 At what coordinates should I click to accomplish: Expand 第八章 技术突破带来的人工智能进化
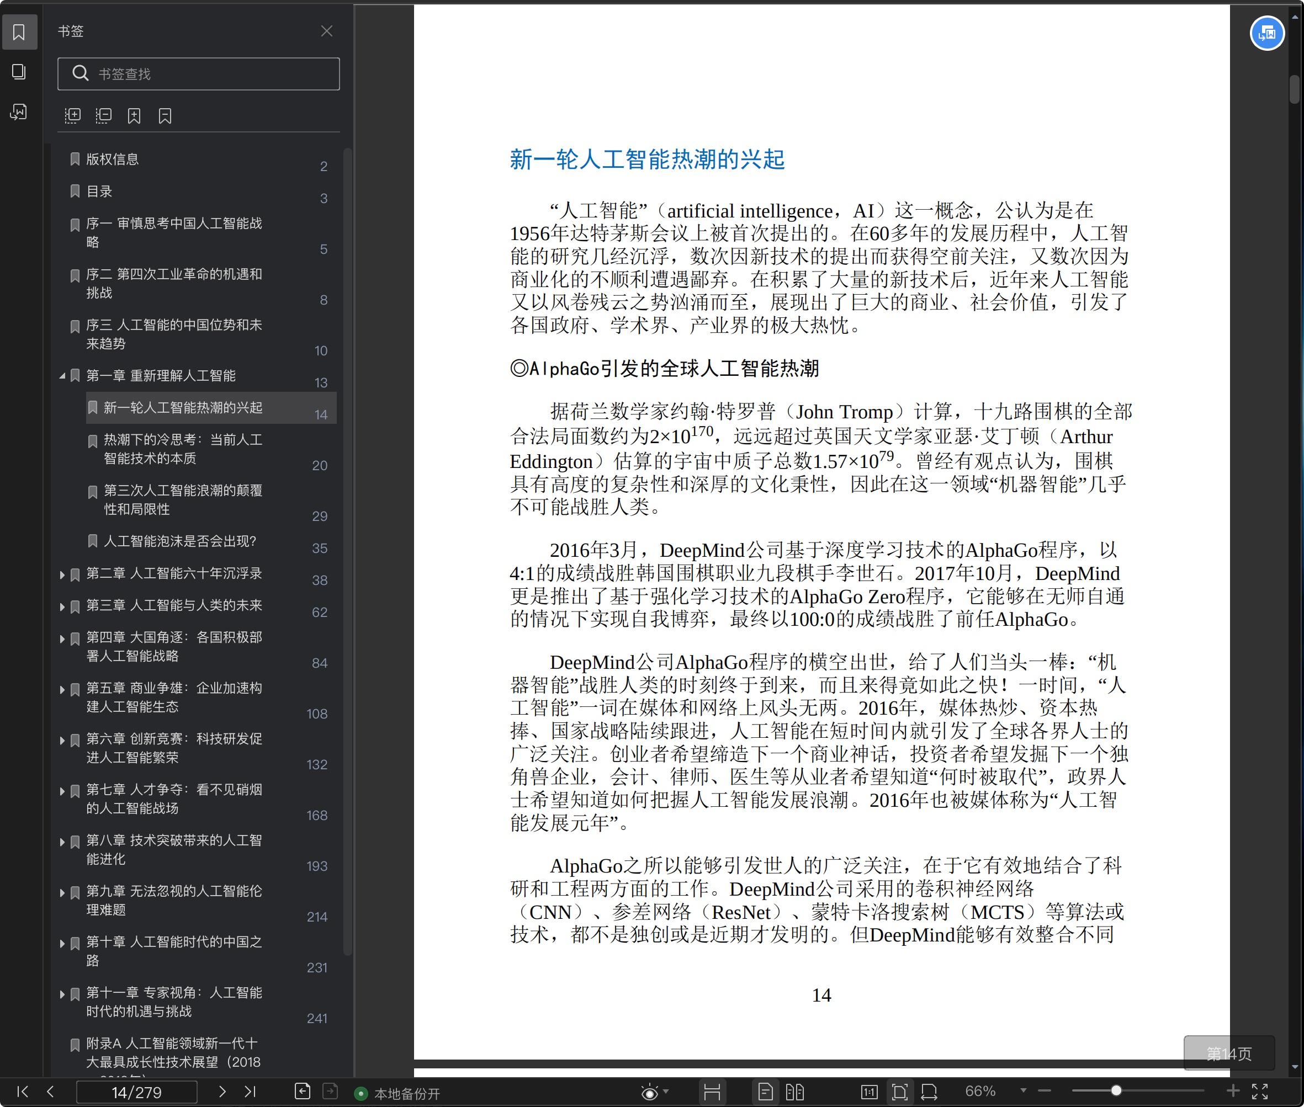[62, 842]
